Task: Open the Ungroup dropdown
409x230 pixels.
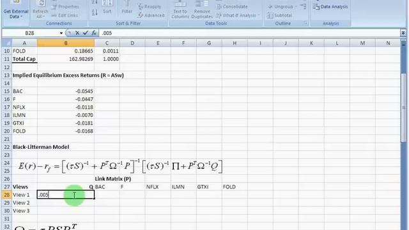Action: point(282,7)
